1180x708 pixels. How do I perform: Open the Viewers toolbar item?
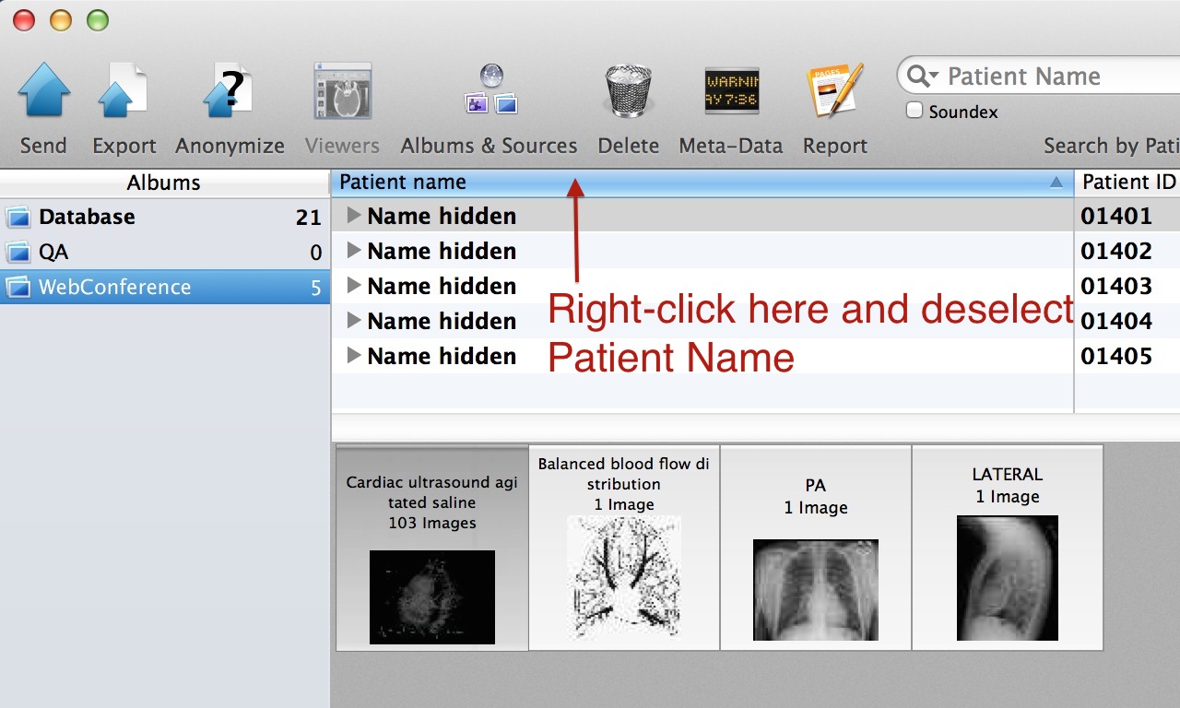pos(342,90)
